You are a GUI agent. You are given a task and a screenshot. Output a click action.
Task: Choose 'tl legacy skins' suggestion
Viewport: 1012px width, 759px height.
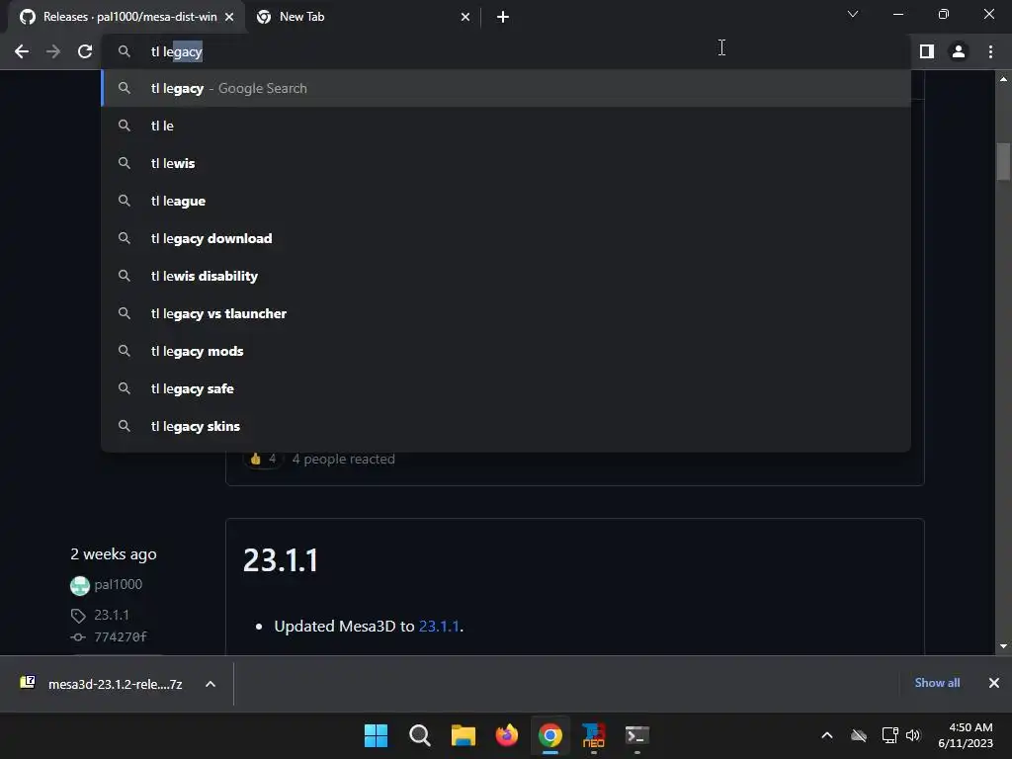point(506,426)
